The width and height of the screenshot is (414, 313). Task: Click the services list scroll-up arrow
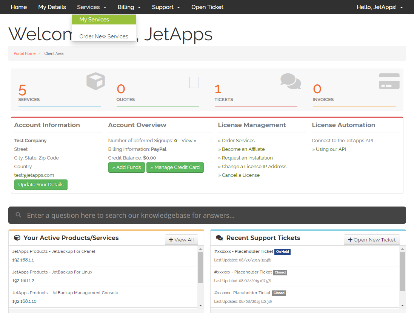201,249
